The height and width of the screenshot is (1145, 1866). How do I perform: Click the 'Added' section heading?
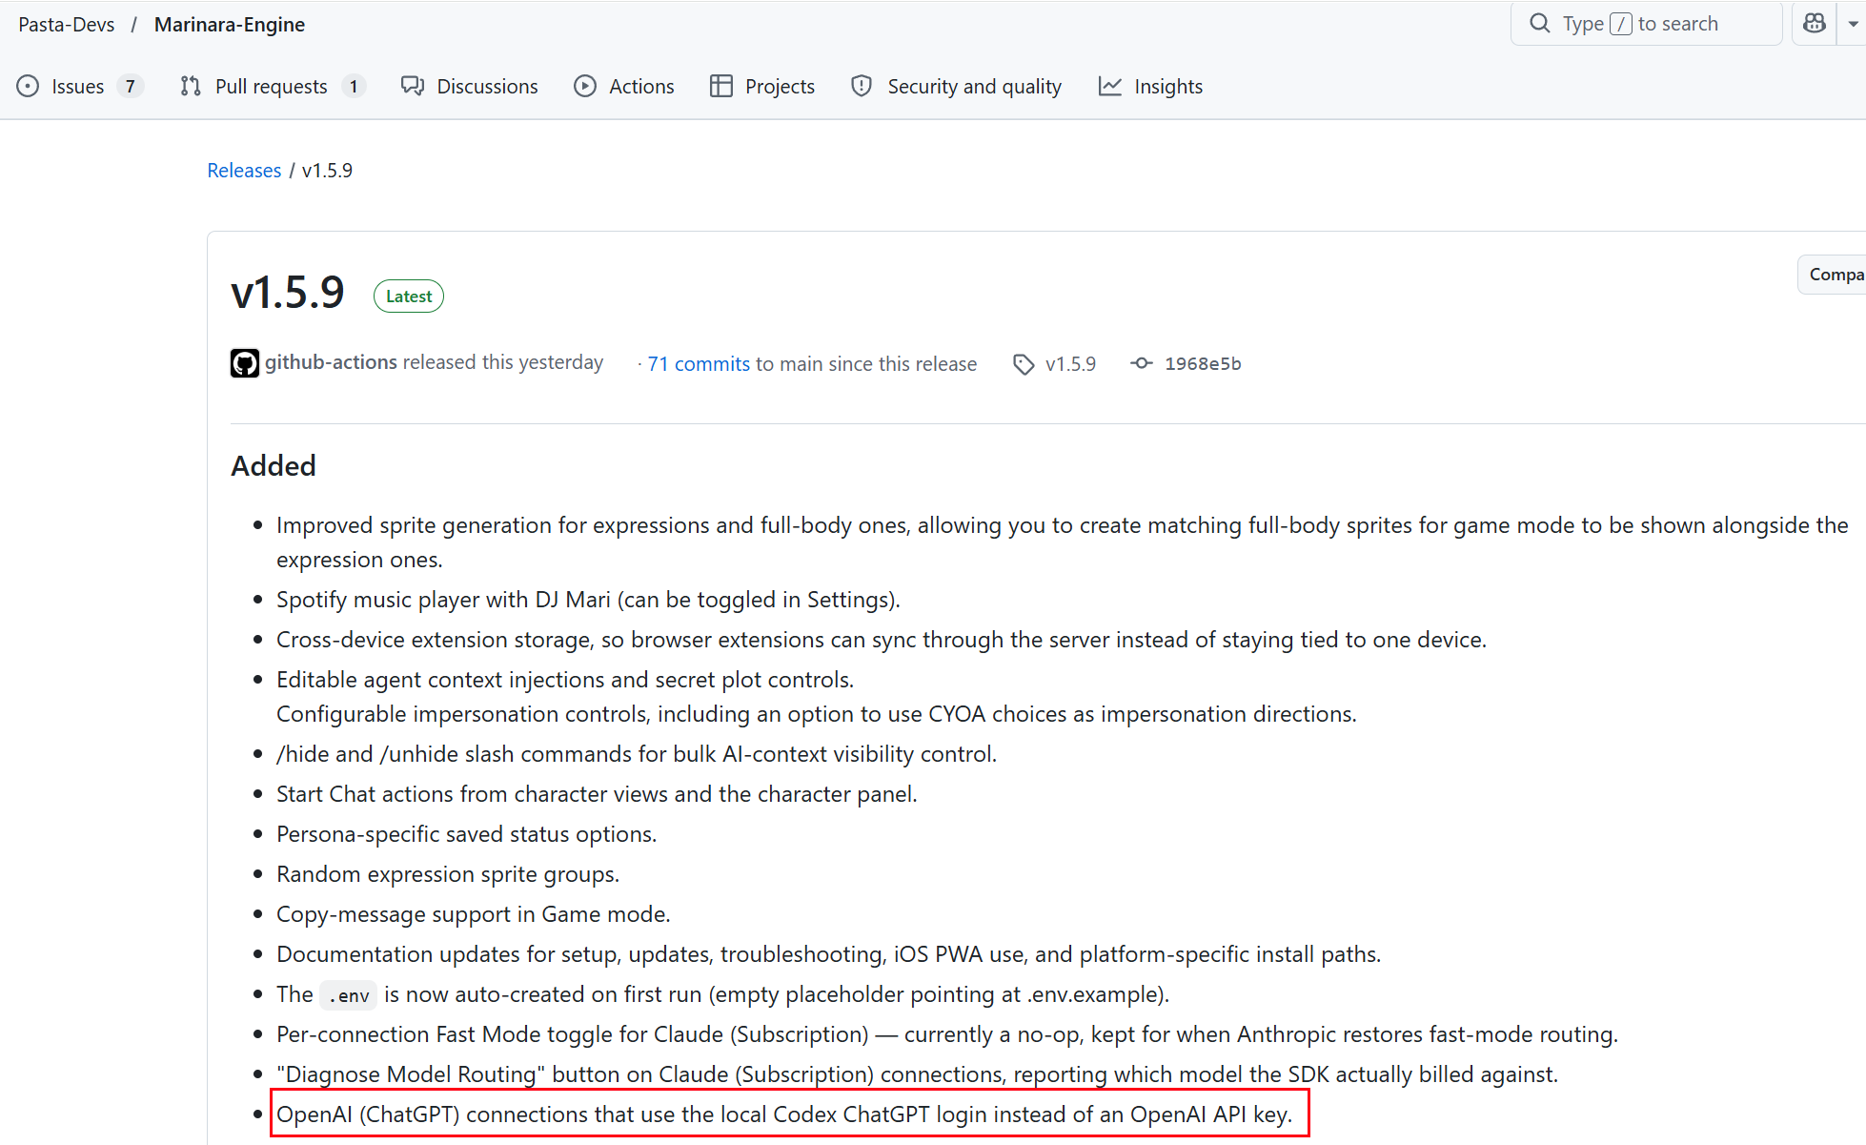click(x=274, y=466)
